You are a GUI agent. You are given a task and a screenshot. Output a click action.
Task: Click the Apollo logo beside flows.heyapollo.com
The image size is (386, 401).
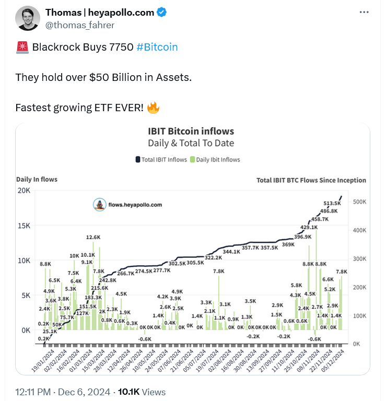click(x=98, y=205)
